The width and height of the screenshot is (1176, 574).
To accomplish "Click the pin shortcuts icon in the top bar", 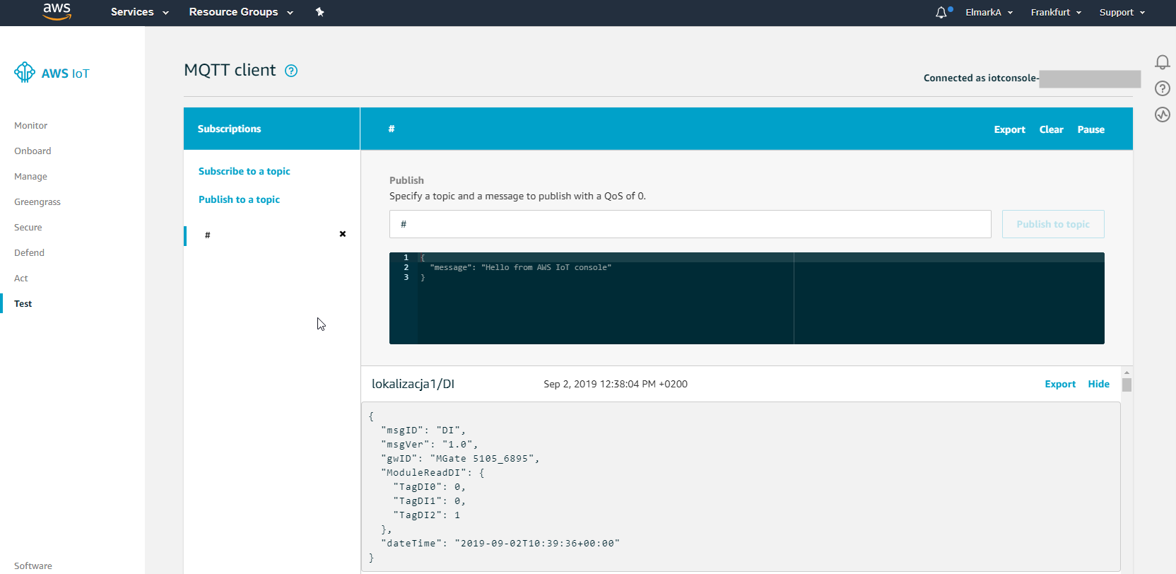I will tap(319, 12).
